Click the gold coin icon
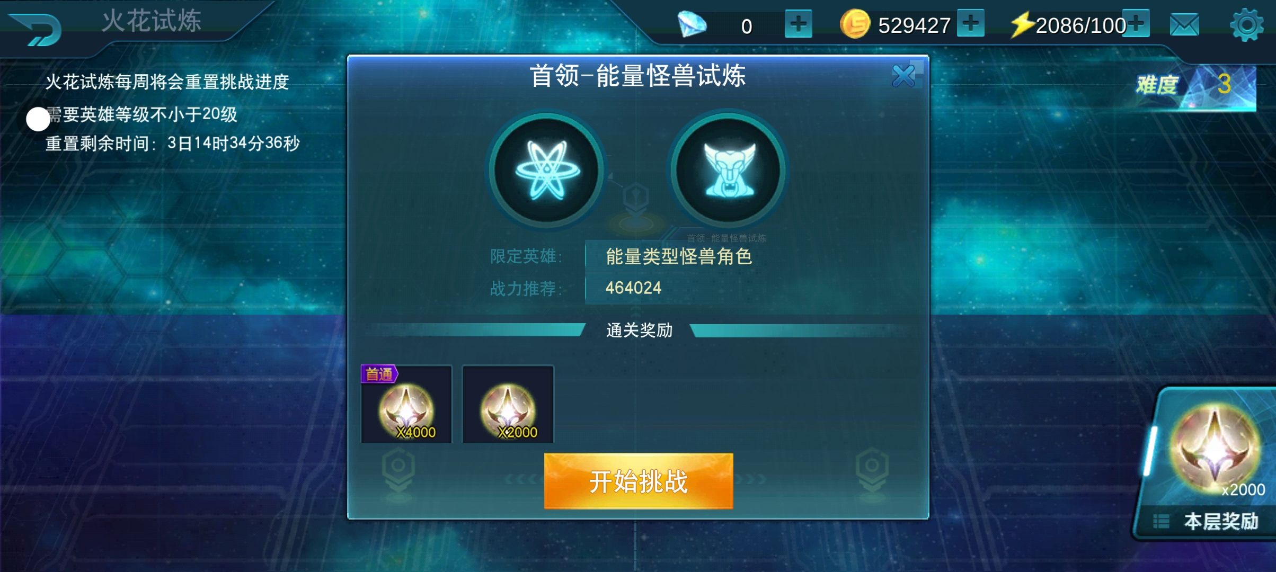 855,24
